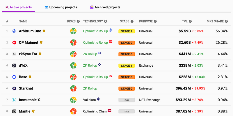Click the warning shield beside OP Mainnet
Viewport: 233px width, 116px height.
click(41, 43)
